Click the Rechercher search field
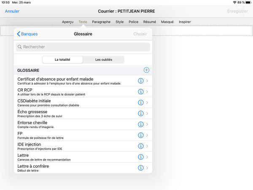Screen dimensions: 253x190 [x=83, y=47]
